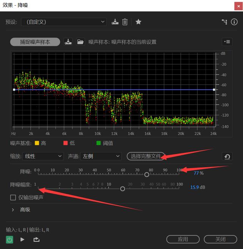The image size is (243, 249).
Task: Click the yellow 高 noise floor swatch
Action: [37, 143]
